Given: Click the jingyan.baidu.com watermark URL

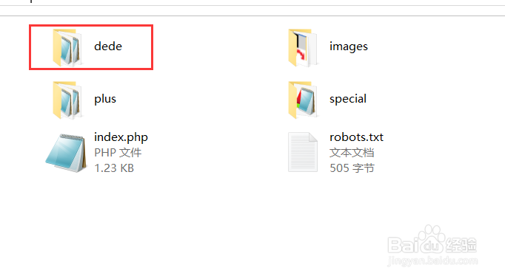Looking at the screenshot, I should (x=432, y=261).
